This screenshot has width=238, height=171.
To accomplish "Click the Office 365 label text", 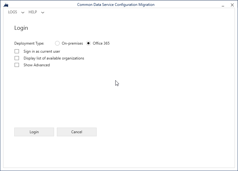I will (x=101, y=43).
